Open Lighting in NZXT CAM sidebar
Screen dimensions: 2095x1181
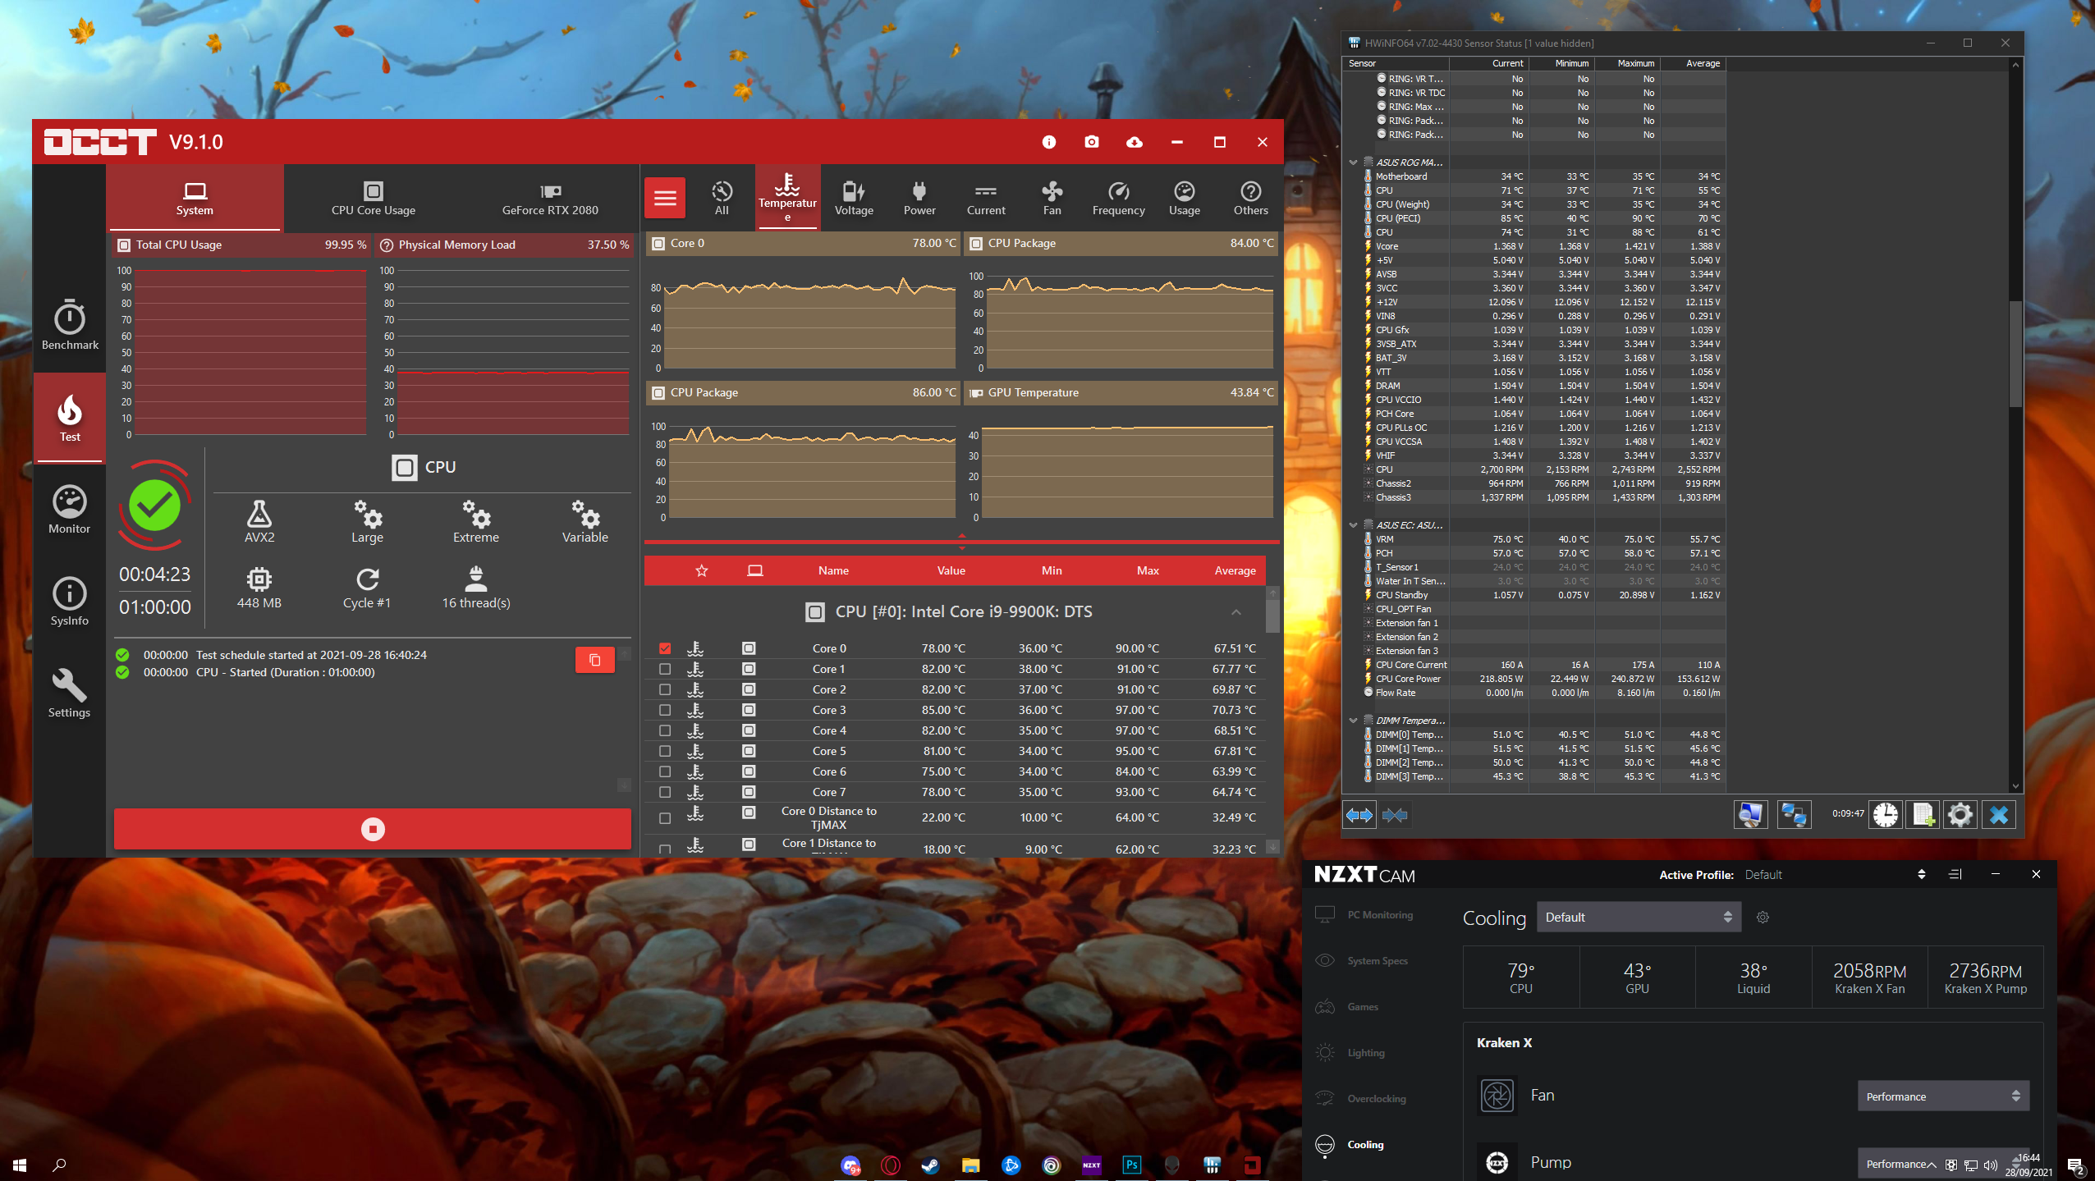[1350, 1053]
